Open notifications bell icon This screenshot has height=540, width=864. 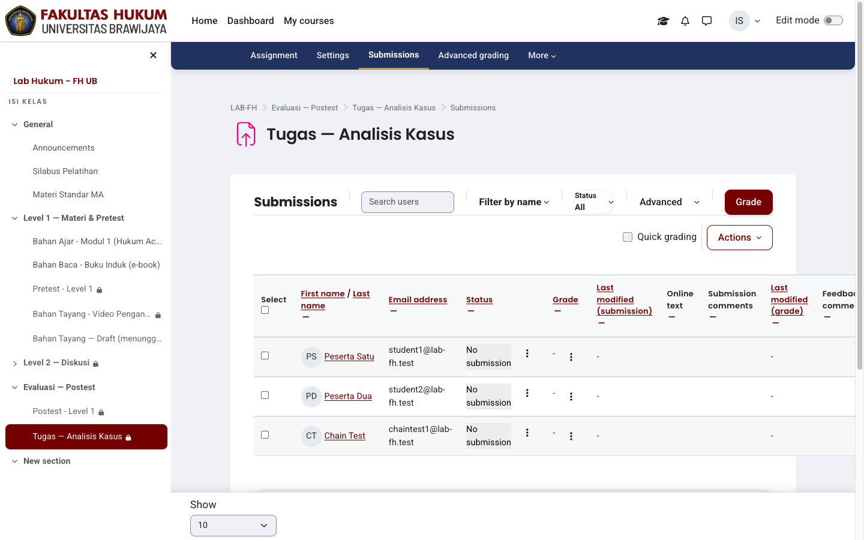685,21
